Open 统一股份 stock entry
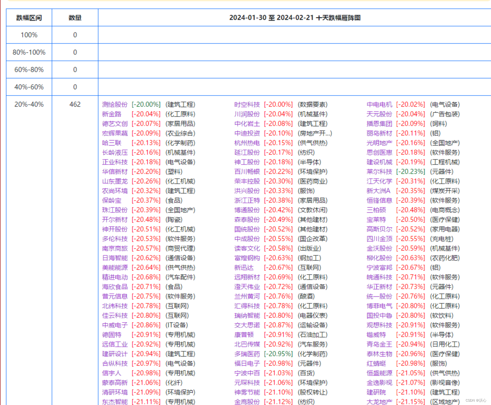Image resolution: width=491 pixels, height=405 pixels. click(379, 296)
